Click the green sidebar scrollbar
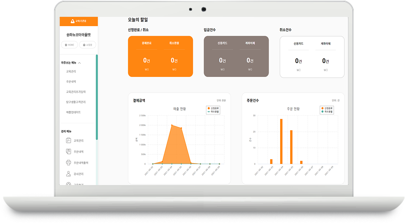 (97, 97)
